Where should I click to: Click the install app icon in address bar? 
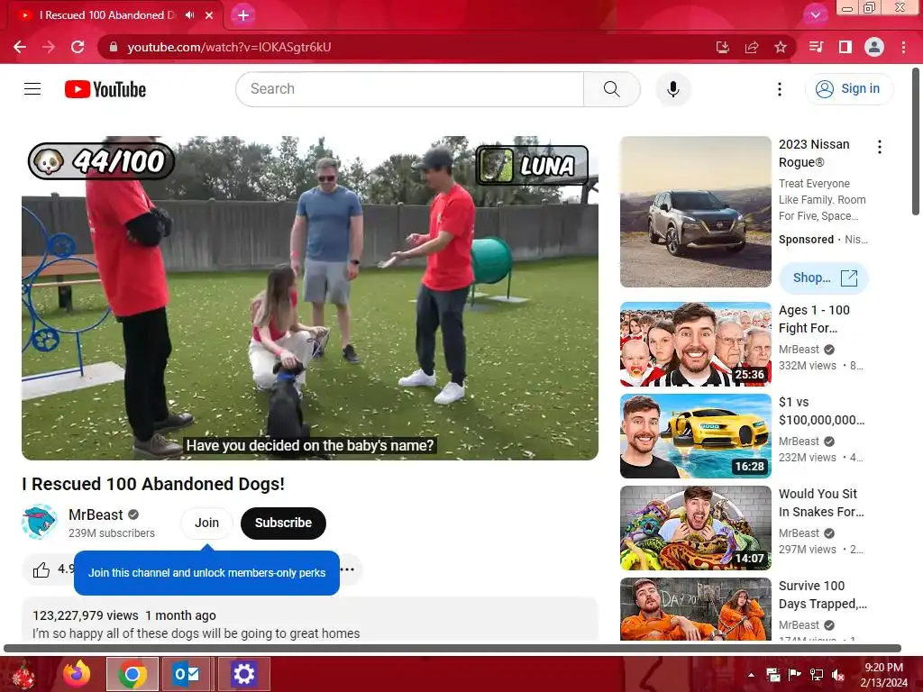coord(723,47)
